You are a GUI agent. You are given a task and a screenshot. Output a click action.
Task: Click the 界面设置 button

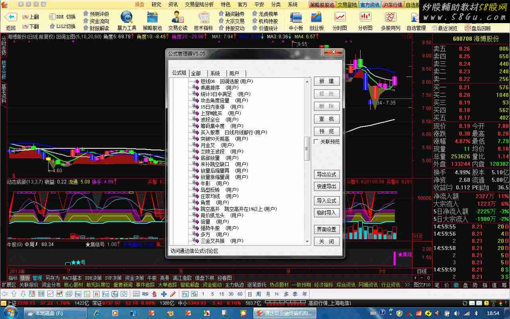tap(327, 229)
